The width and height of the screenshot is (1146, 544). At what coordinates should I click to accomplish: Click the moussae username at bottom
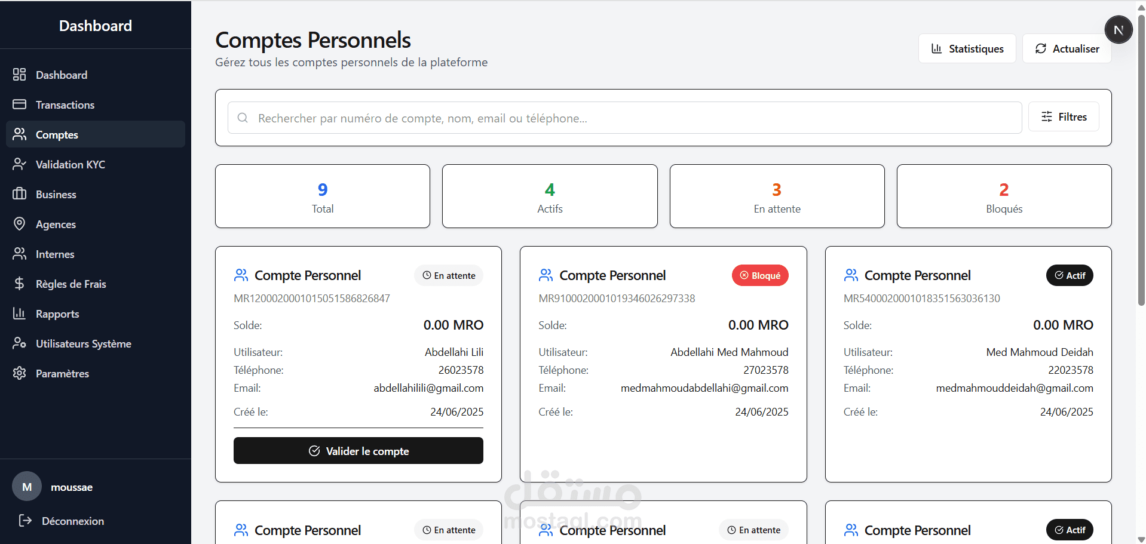[x=72, y=487]
